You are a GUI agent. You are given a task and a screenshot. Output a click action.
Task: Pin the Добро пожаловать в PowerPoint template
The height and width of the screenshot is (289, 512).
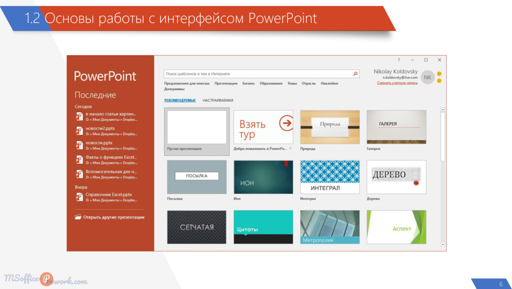pos(290,149)
